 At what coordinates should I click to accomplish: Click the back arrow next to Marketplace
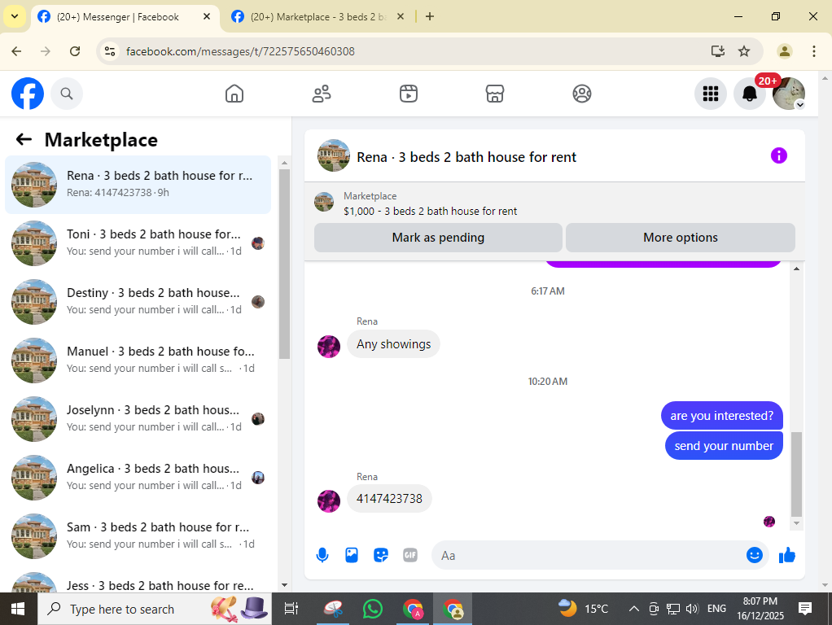point(24,139)
